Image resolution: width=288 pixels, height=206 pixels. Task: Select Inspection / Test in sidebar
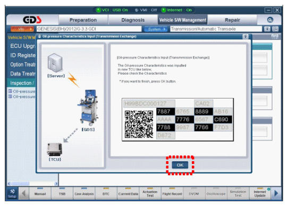click(22, 83)
